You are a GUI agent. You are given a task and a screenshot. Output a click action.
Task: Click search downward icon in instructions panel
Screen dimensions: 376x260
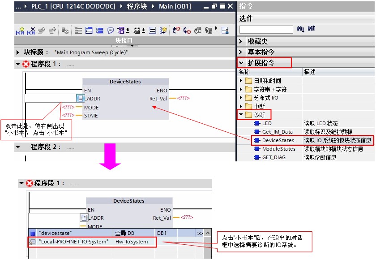click(300, 29)
